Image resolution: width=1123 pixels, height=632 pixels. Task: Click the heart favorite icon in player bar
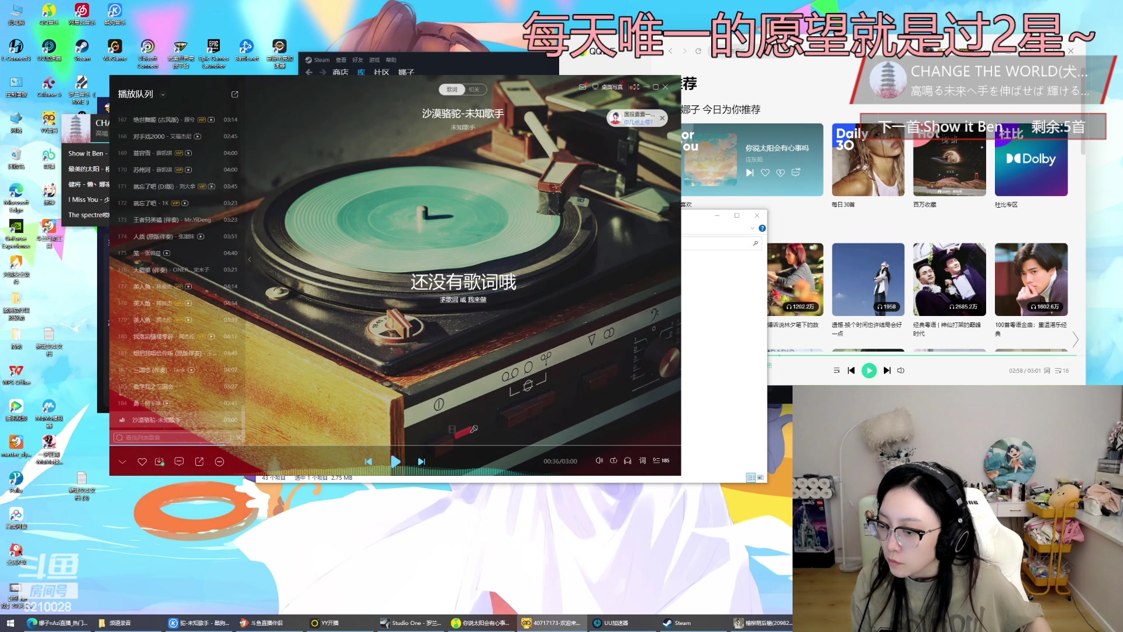pos(142,462)
